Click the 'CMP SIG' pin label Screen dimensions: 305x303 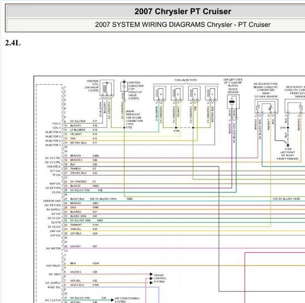55,231
